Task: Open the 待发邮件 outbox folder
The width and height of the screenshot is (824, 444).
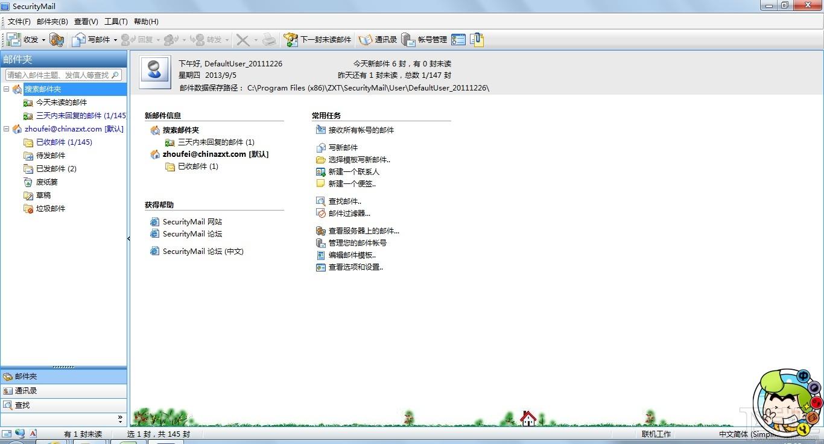Action: point(51,156)
